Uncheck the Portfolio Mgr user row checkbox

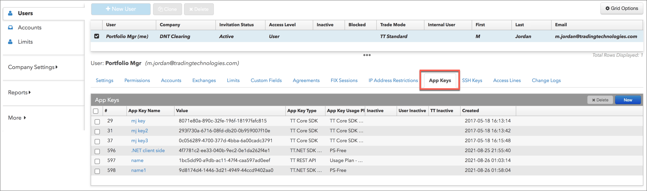pyautogui.click(x=97, y=36)
